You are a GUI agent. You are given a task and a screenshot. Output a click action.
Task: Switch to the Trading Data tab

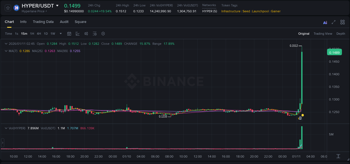pos(43,22)
